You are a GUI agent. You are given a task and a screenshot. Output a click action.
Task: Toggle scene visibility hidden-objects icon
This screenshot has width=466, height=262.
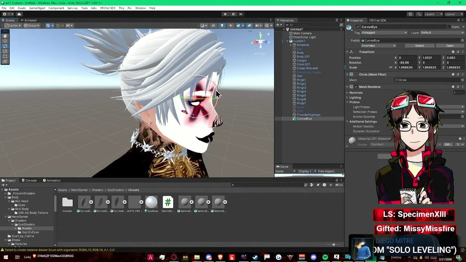[x=249, y=25]
